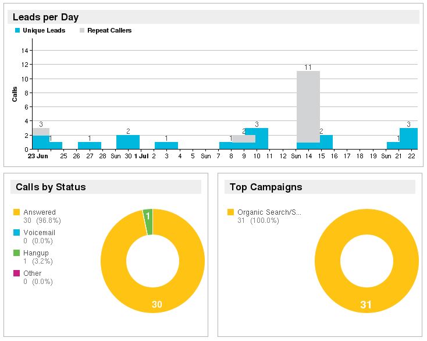Click the Repeat Callers gray legend swatch
The image size is (427, 341).
pos(82,30)
